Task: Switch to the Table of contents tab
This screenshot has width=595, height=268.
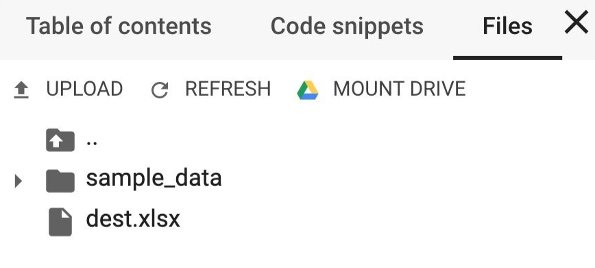Action: pos(119,26)
